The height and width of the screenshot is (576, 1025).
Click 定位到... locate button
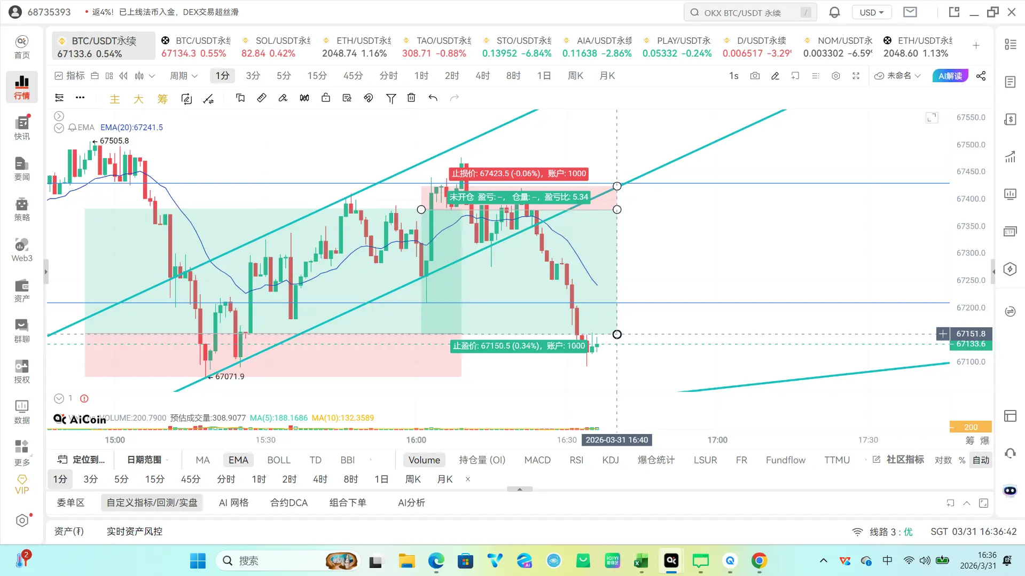click(x=82, y=460)
